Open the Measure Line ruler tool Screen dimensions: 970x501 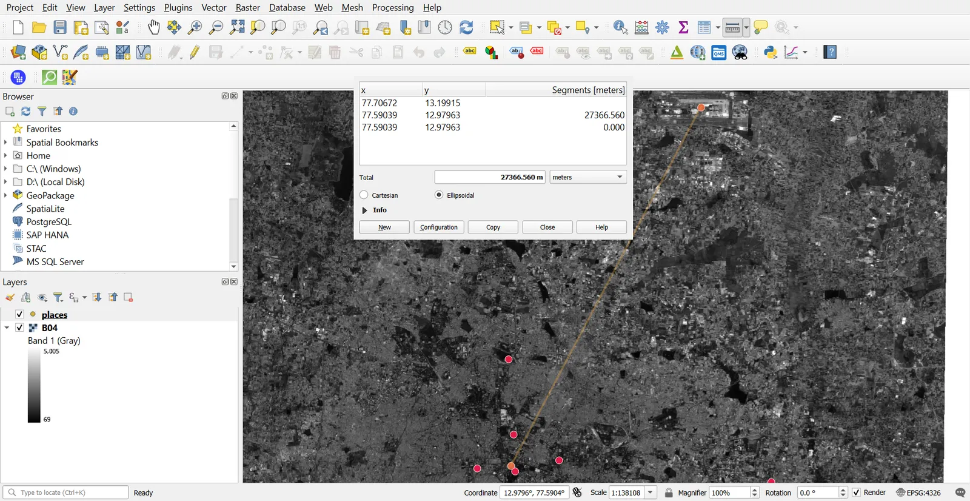(732, 27)
